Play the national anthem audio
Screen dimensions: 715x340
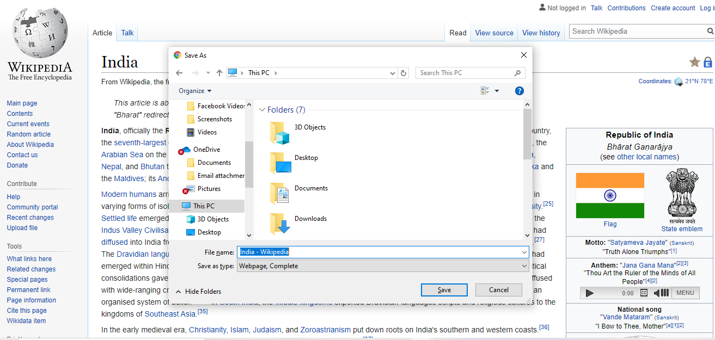click(x=589, y=293)
